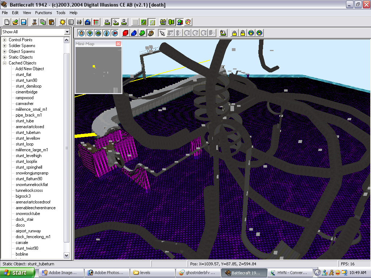Switch to Adobe Photoshop taskbar button
The image size is (371, 278).
[107, 273]
